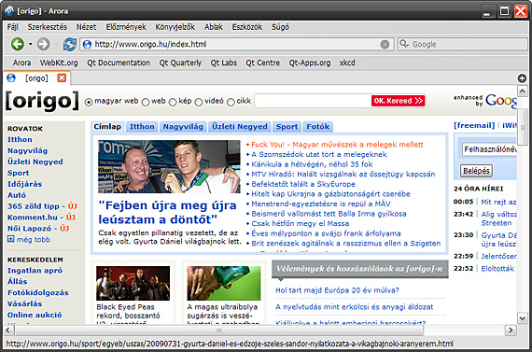532x352 pixels.
Task: Open the Qt Centre bookmark
Action: click(262, 63)
